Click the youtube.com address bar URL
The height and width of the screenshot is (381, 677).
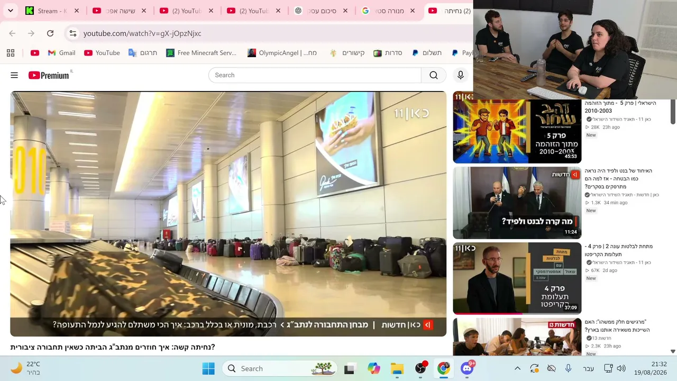(142, 33)
